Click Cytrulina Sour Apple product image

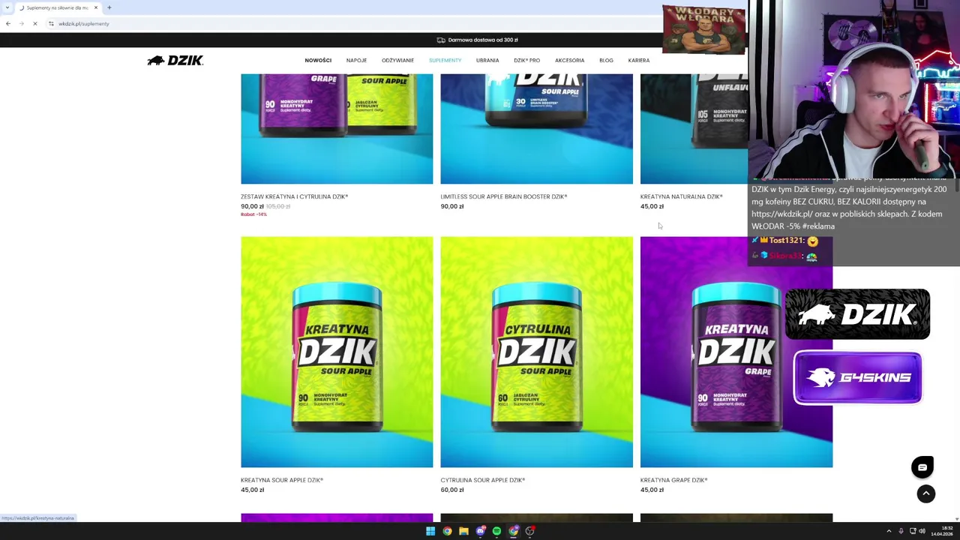[536, 352]
